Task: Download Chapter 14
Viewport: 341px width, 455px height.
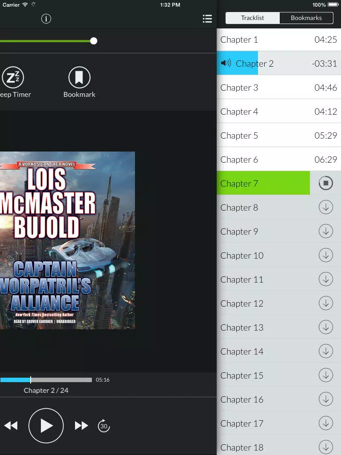Action: click(x=325, y=351)
